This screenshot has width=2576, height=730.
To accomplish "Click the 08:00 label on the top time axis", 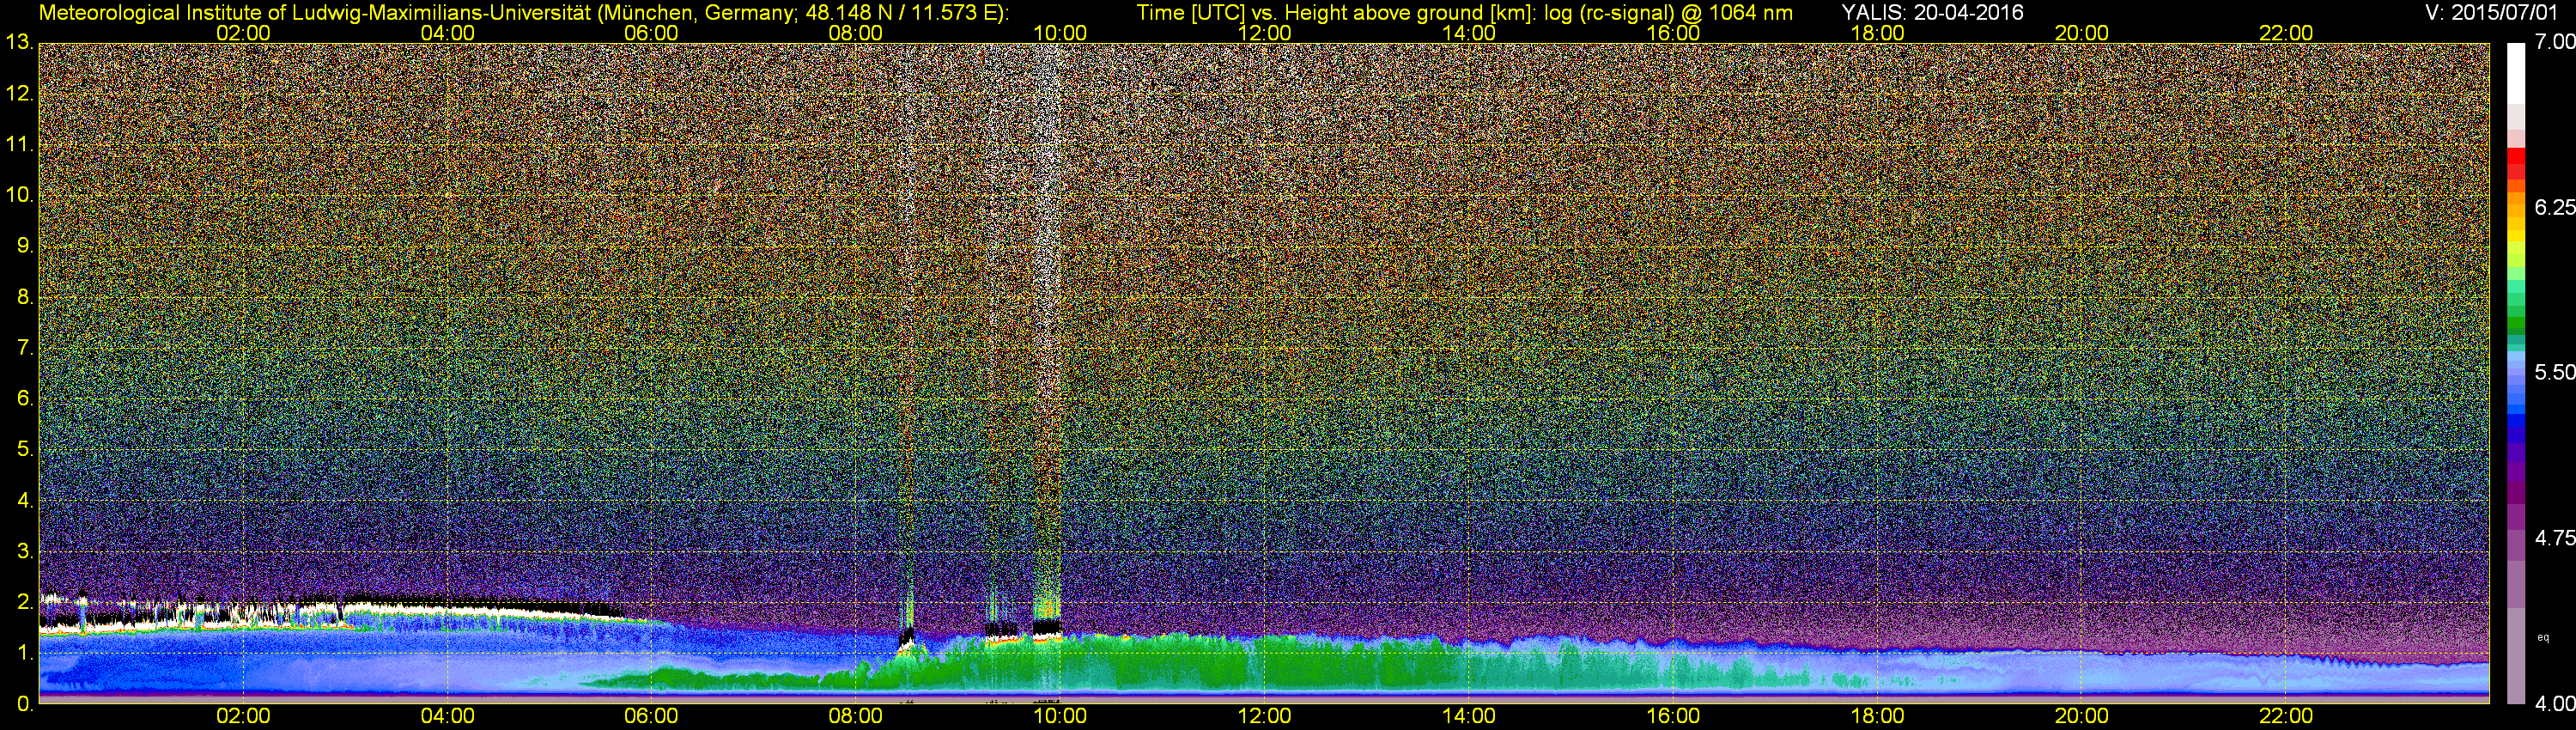I will click(x=856, y=33).
